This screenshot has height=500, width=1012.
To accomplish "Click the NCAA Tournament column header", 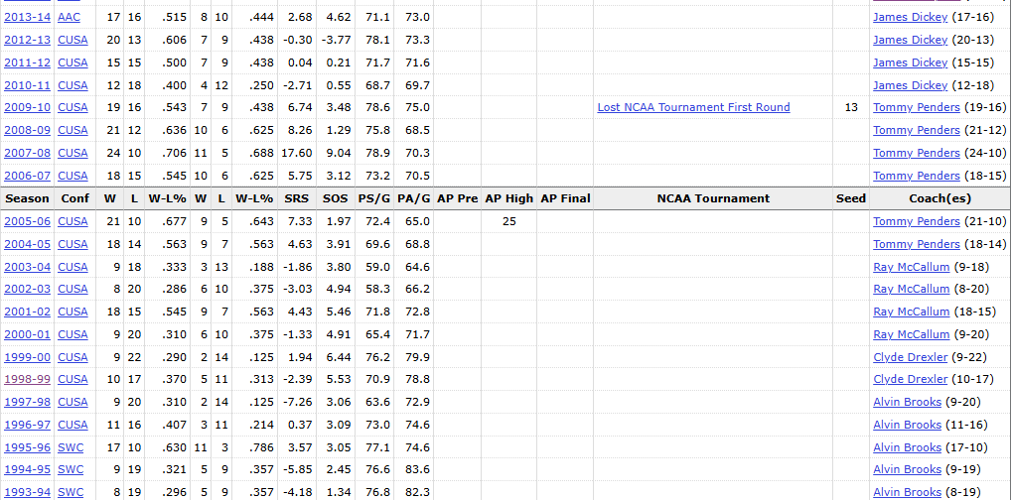I will (x=713, y=198).
